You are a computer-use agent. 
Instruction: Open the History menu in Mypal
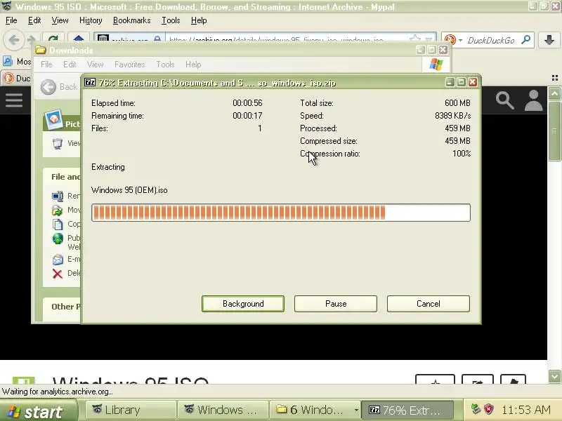pos(91,20)
